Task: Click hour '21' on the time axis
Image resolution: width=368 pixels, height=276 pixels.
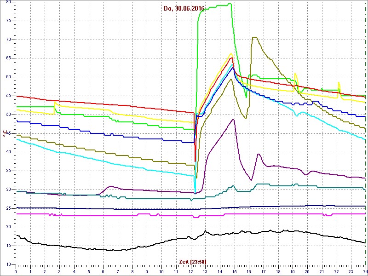Action: (322, 271)
